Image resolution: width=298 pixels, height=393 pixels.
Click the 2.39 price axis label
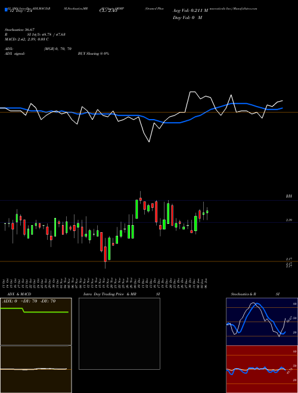click(289, 220)
